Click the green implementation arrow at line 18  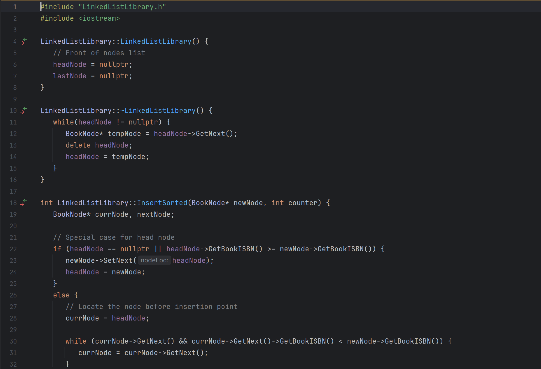[x=25, y=201]
